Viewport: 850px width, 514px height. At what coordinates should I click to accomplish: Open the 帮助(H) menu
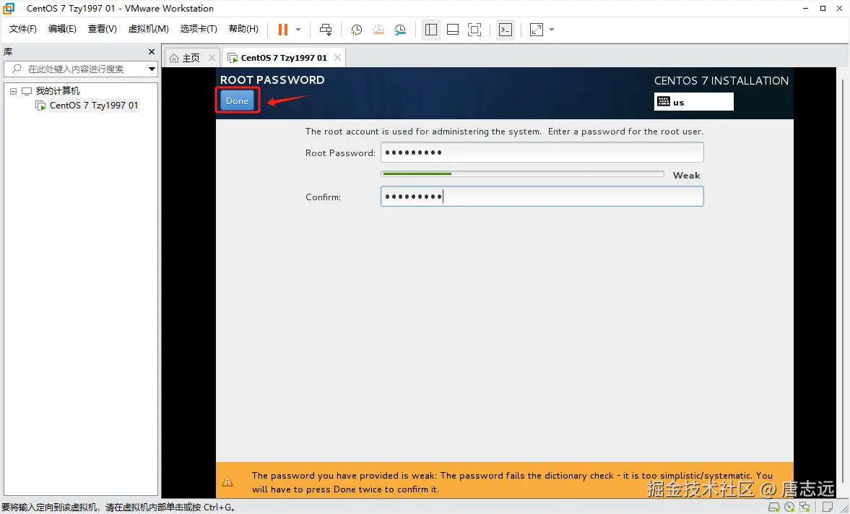[243, 29]
